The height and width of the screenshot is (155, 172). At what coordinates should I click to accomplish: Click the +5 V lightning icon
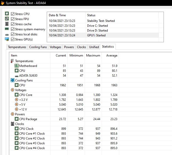point(17,104)
